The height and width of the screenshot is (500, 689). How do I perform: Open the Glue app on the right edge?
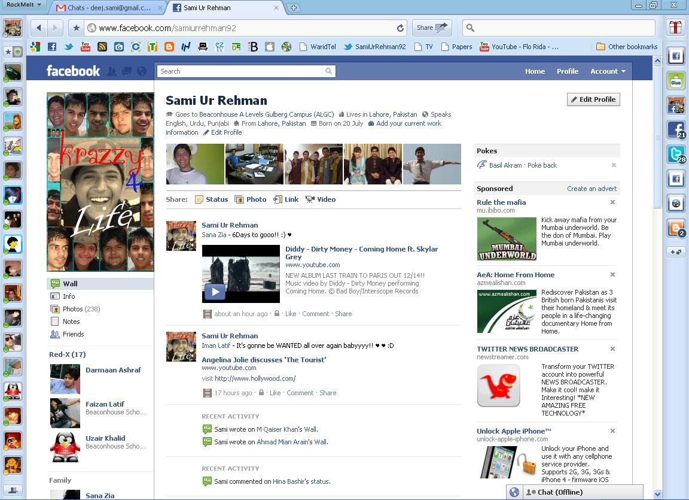675,80
